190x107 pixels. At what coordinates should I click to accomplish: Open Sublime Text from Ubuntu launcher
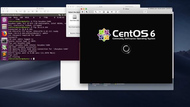(4, 54)
